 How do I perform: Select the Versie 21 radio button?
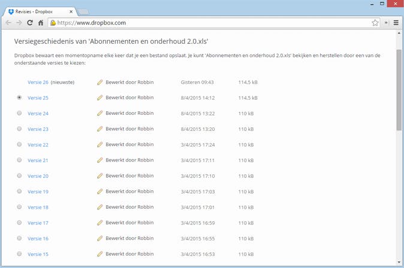(x=19, y=160)
